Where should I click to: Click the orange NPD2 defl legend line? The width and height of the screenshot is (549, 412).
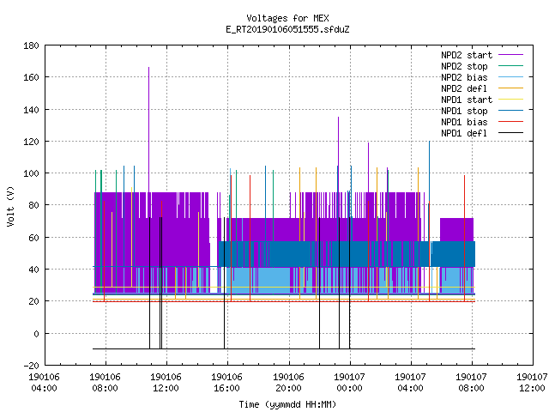(x=510, y=88)
